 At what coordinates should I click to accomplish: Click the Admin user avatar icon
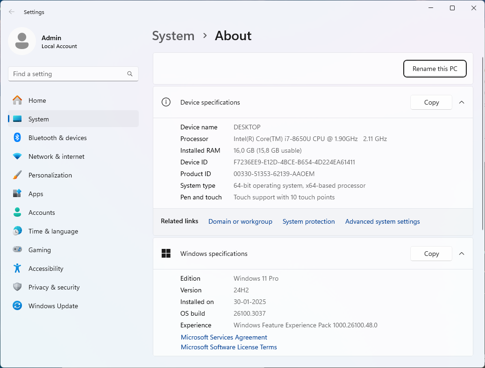tap(22, 41)
